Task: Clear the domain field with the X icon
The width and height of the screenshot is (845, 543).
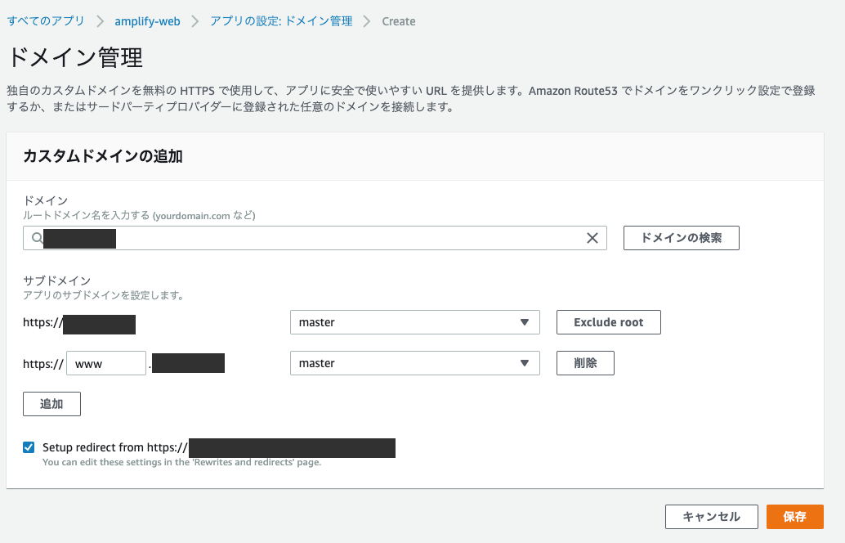Action: tap(592, 238)
